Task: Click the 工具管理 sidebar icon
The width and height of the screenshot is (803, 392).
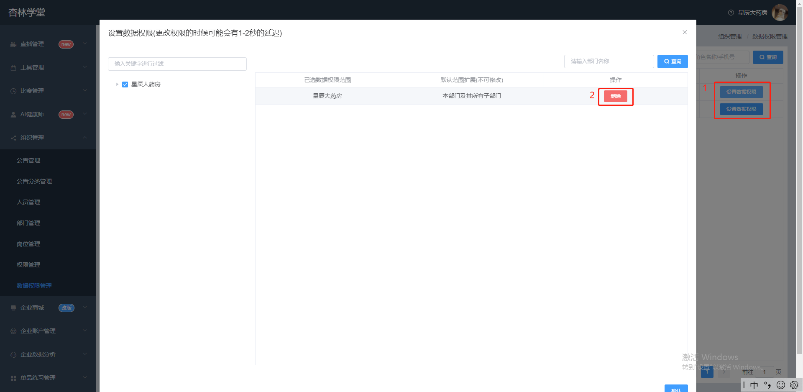Action: tap(13, 68)
